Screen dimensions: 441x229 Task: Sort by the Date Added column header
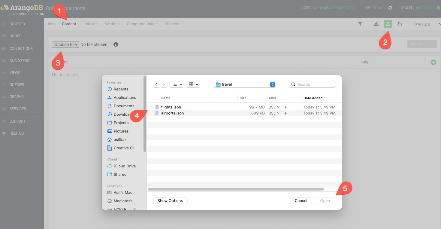313,98
